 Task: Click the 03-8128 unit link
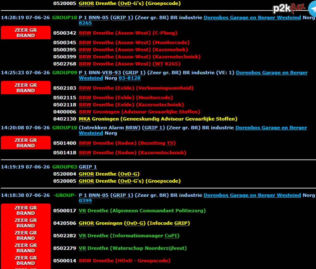point(129,78)
